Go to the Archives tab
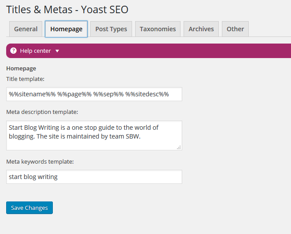The height and width of the screenshot is (234, 291). coord(201,29)
